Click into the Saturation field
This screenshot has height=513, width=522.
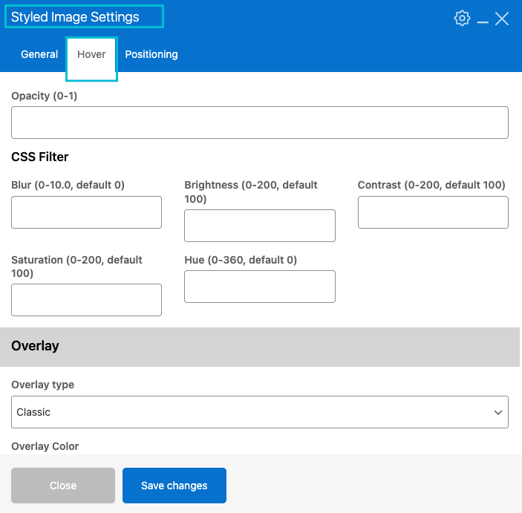(x=86, y=300)
